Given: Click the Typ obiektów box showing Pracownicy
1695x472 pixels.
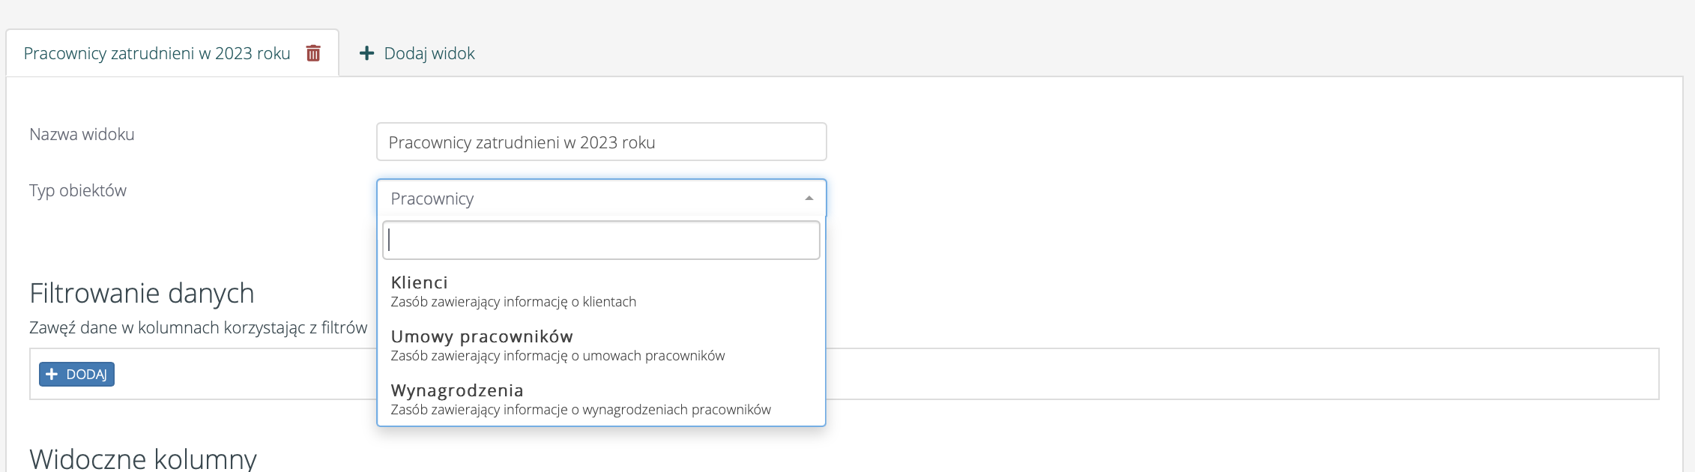Looking at the screenshot, I should pyautogui.click(x=592, y=199).
